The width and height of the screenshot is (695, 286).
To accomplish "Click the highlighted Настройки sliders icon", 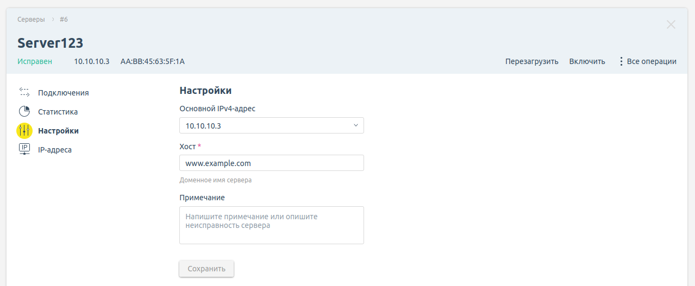I will pyautogui.click(x=24, y=131).
